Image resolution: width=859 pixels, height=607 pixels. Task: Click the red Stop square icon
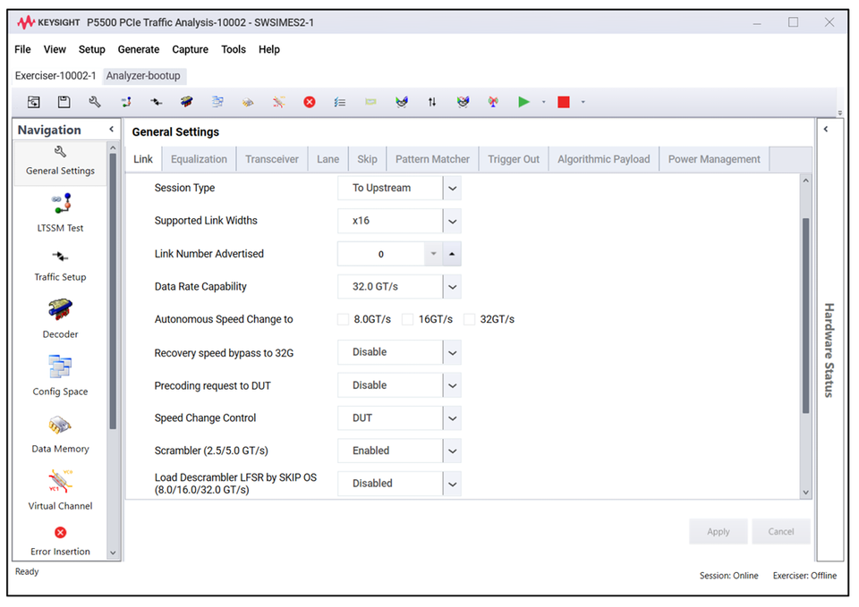click(563, 102)
